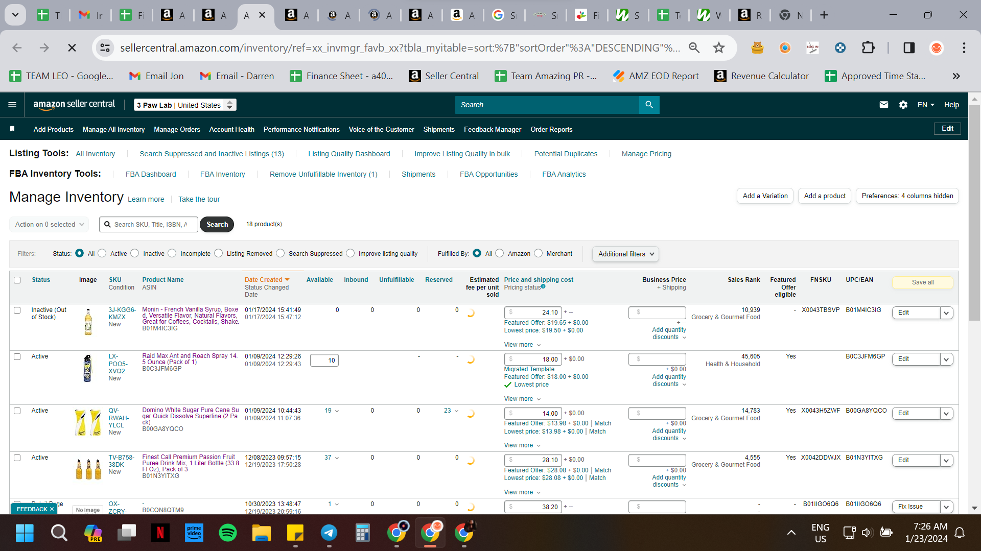Open Voice of the Customer menu item
The width and height of the screenshot is (981, 551).
381,129
